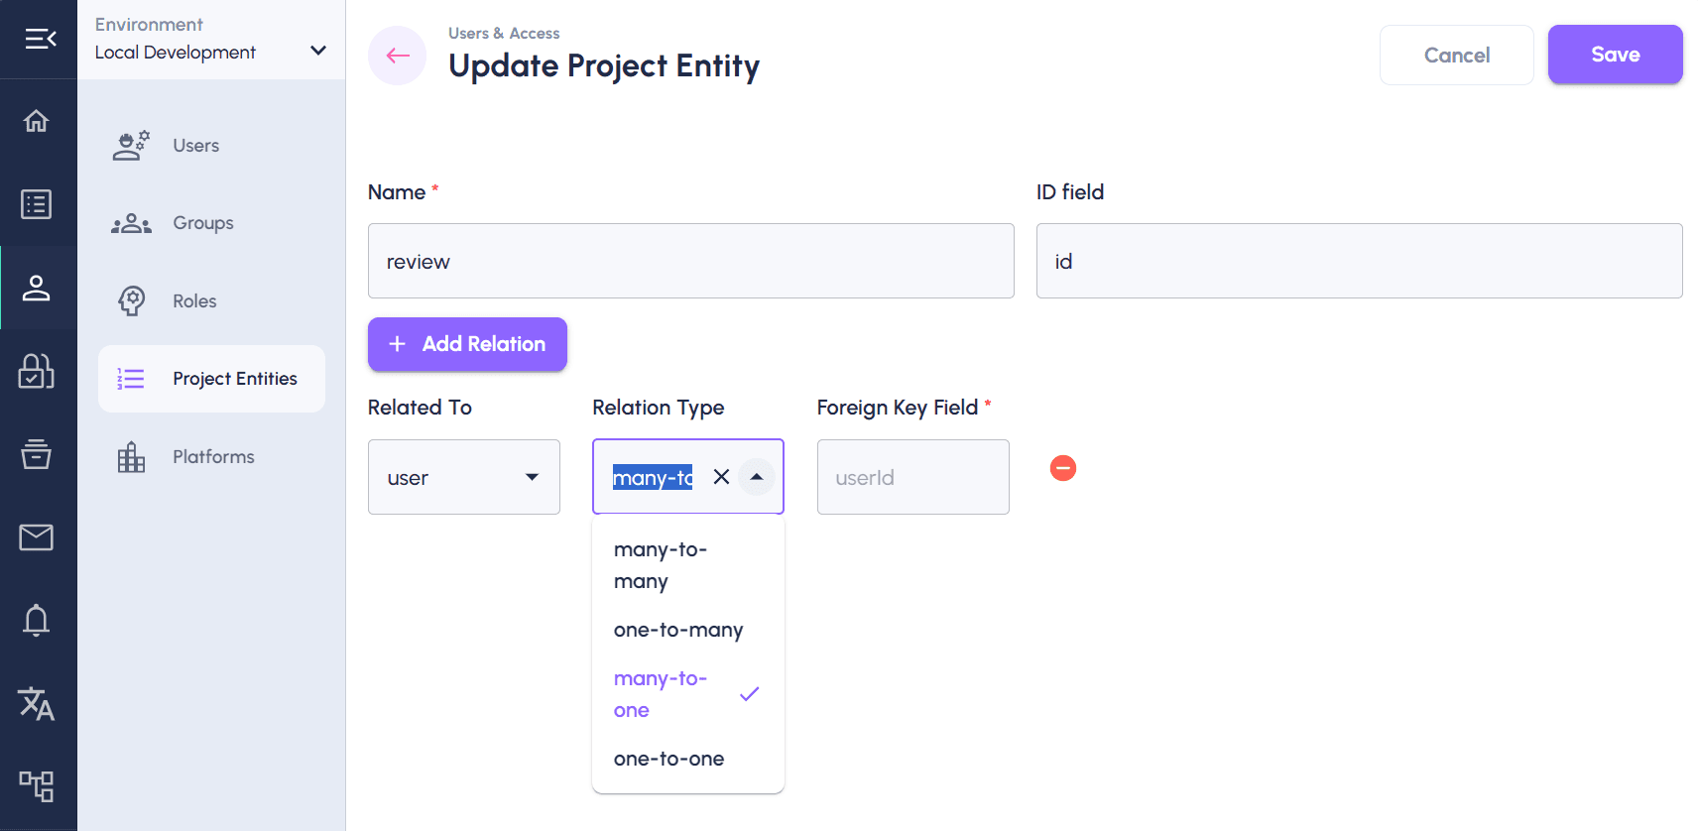
Task: Click the red remove relation icon
Action: tap(1063, 468)
